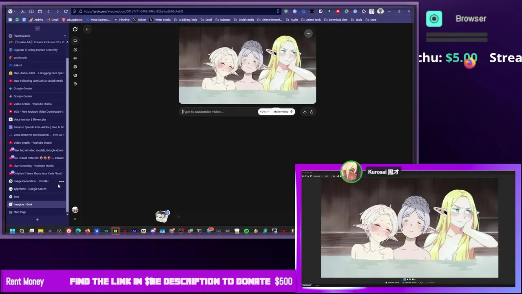Open the sakugabooru bookmark
The height and width of the screenshot is (294, 522).
click(x=72, y=20)
